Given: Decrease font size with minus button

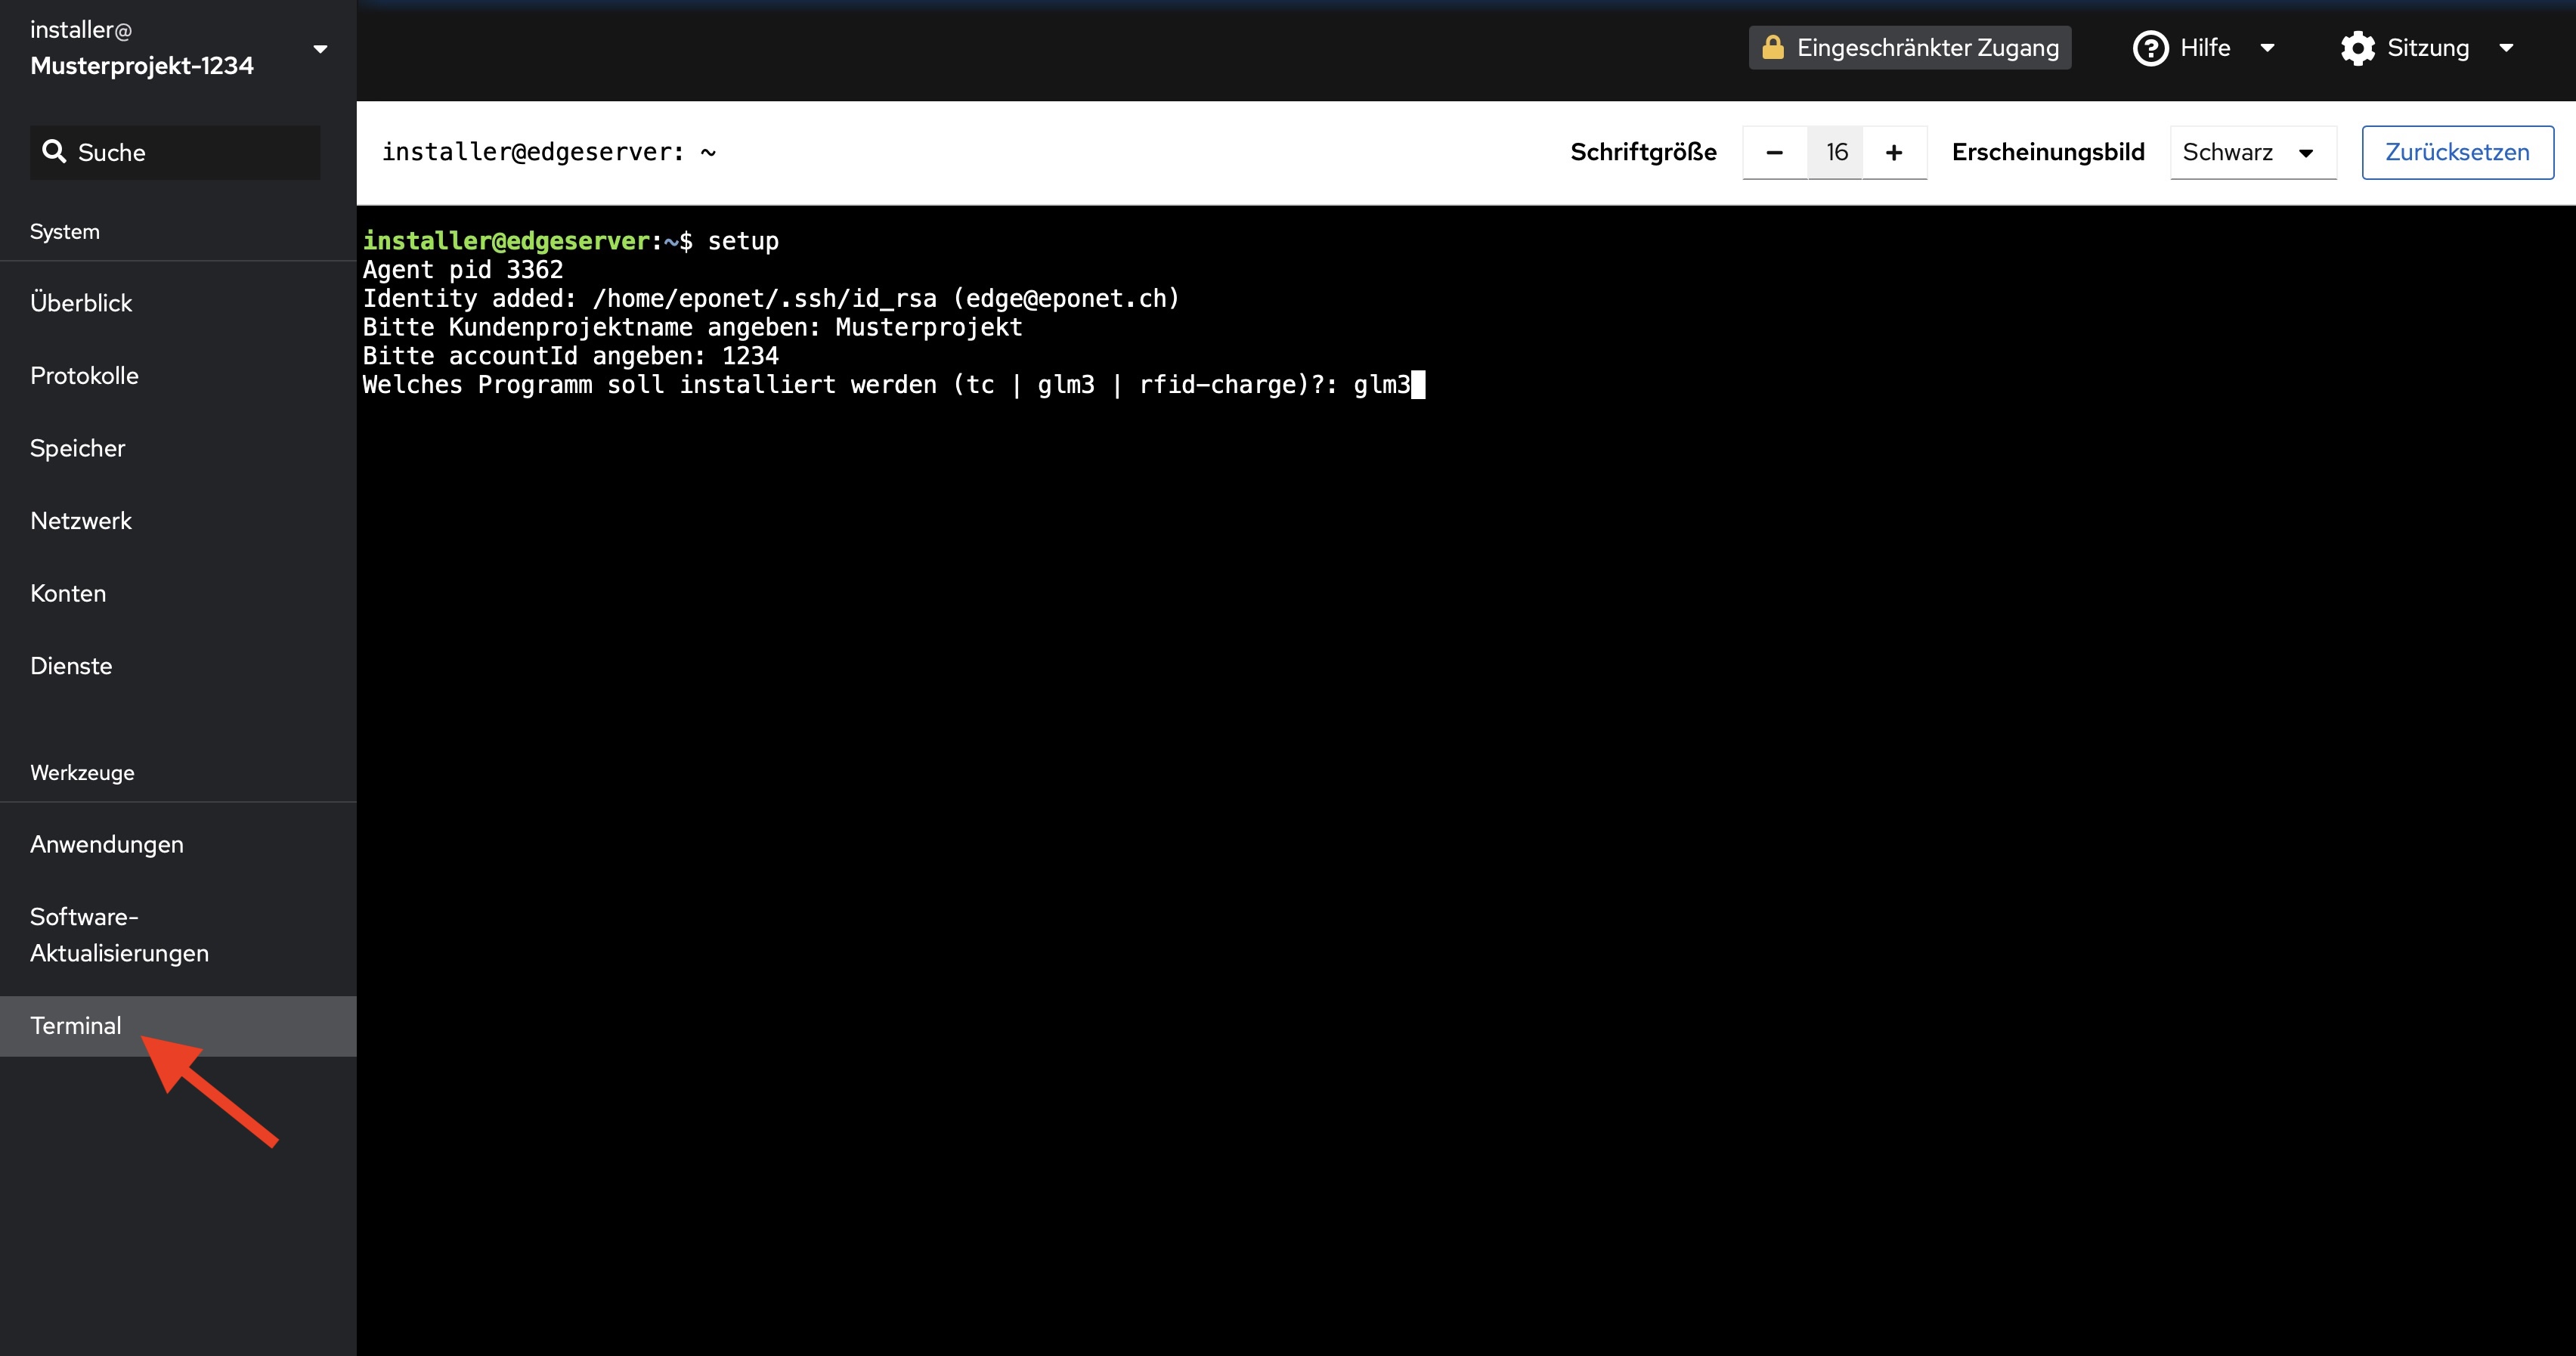Looking at the screenshot, I should click(x=1774, y=152).
